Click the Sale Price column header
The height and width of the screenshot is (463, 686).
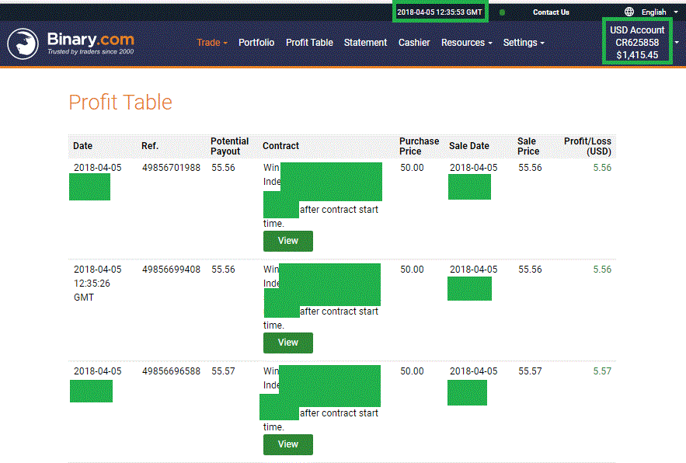528,146
